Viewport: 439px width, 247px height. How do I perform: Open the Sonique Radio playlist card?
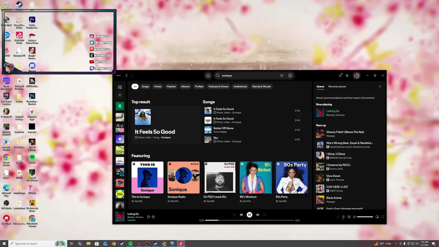183,182
